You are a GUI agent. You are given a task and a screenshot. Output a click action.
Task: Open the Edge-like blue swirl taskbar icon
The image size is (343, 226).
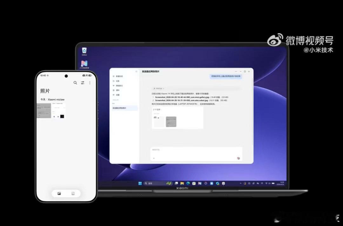218,183
